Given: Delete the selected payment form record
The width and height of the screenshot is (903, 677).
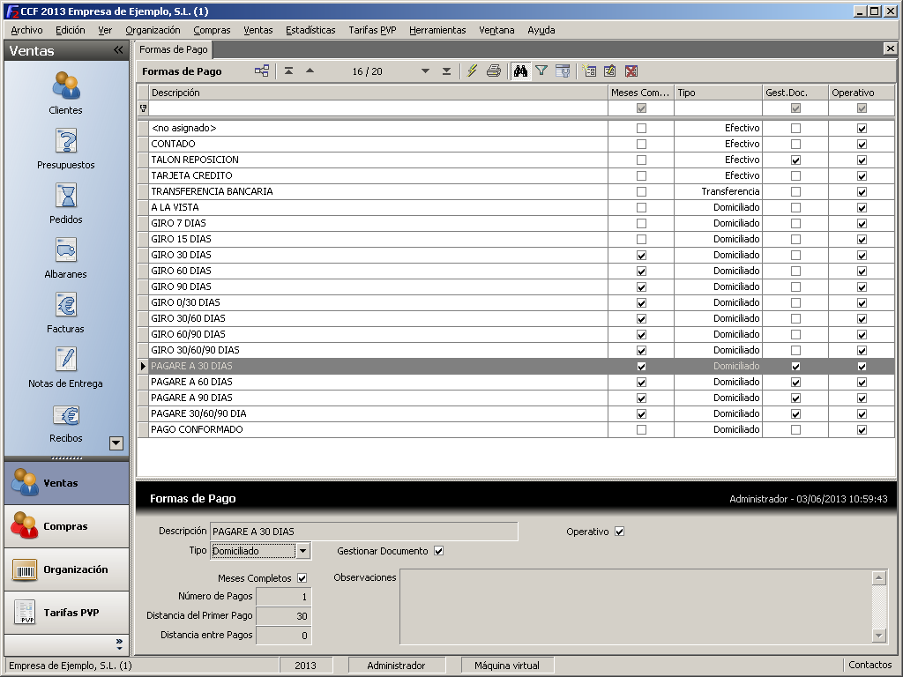Looking at the screenshot, I should coord(631,71).
